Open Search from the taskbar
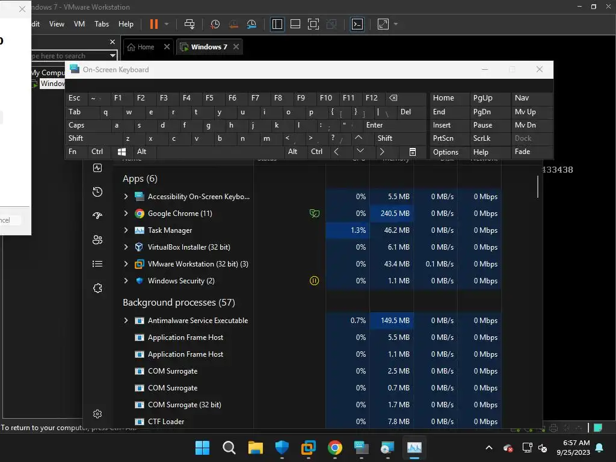Image resolution: width=616 pixels, height=462 pixels. tap(229, 448)
